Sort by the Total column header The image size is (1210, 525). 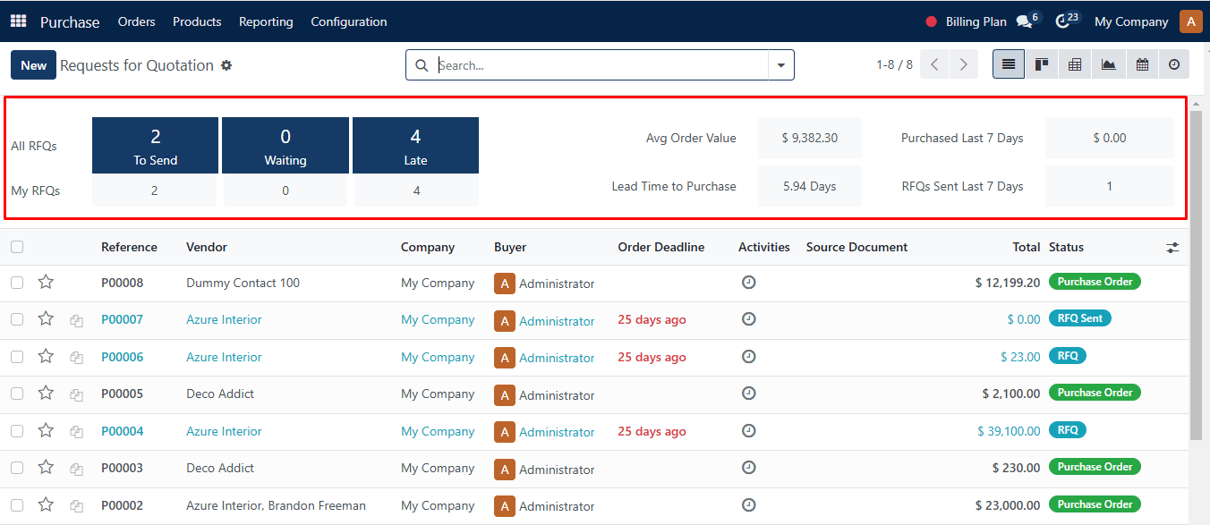[1027, 247]
